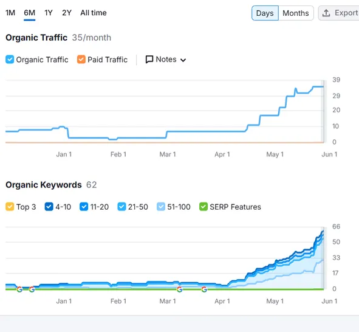
Task: Toggle the 21-50 keywords checkbox
Action: tap(121, 207)
